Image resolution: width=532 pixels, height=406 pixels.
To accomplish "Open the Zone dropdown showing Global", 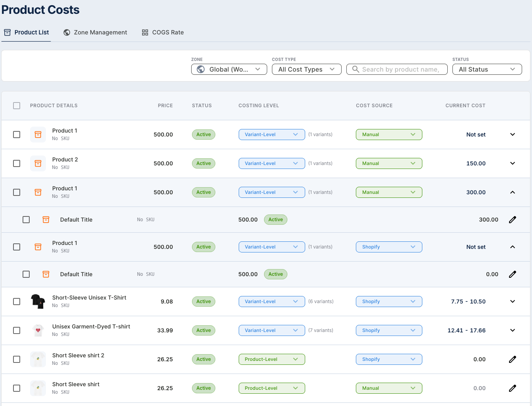I will pos(229,69).
